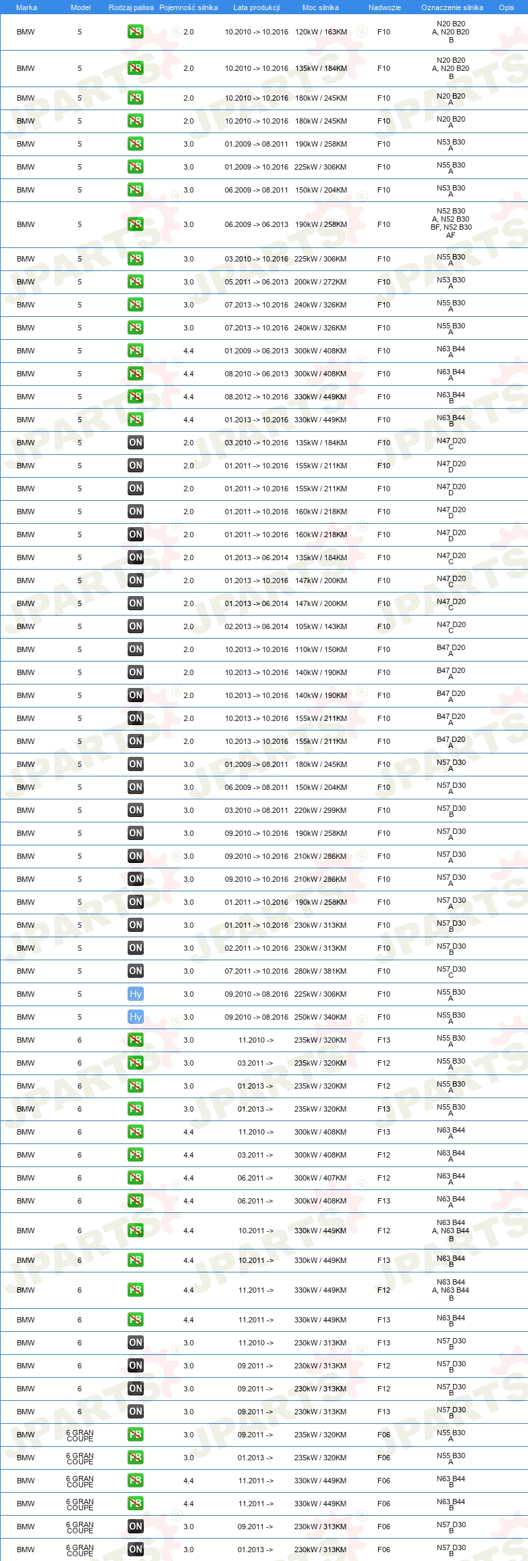Select the diesel ON icon for 220kW / 299KM
This screenshot has width=528, height=1561.
tap(136, 810)
